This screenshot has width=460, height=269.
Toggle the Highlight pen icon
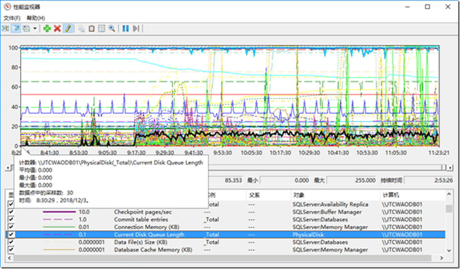(68, 29)
